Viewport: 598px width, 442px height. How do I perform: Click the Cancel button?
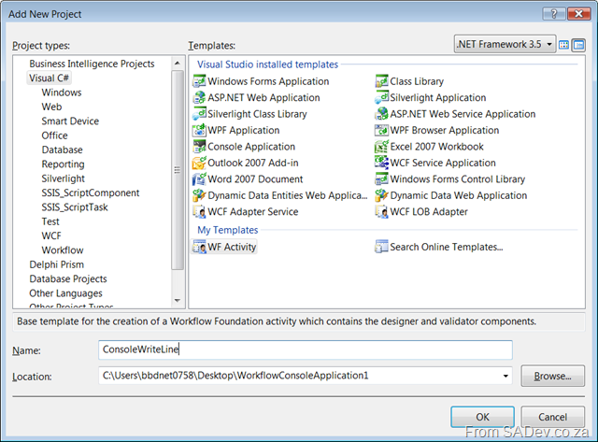pos(552,417)
